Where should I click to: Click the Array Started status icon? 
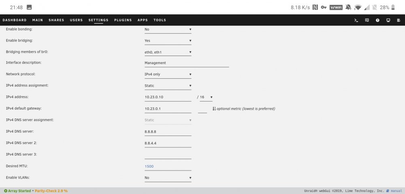[x=6, y=191]
